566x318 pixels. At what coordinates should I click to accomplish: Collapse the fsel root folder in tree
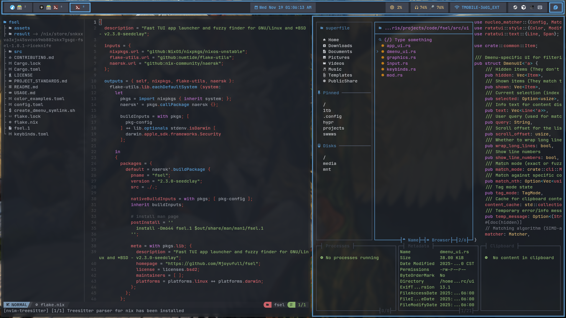tap(14, 22)
